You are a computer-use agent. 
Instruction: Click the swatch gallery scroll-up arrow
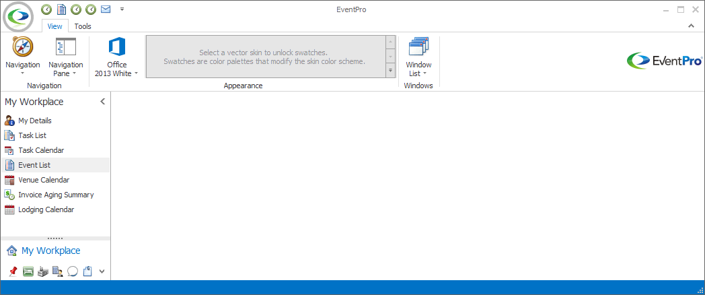pos(390,43)
